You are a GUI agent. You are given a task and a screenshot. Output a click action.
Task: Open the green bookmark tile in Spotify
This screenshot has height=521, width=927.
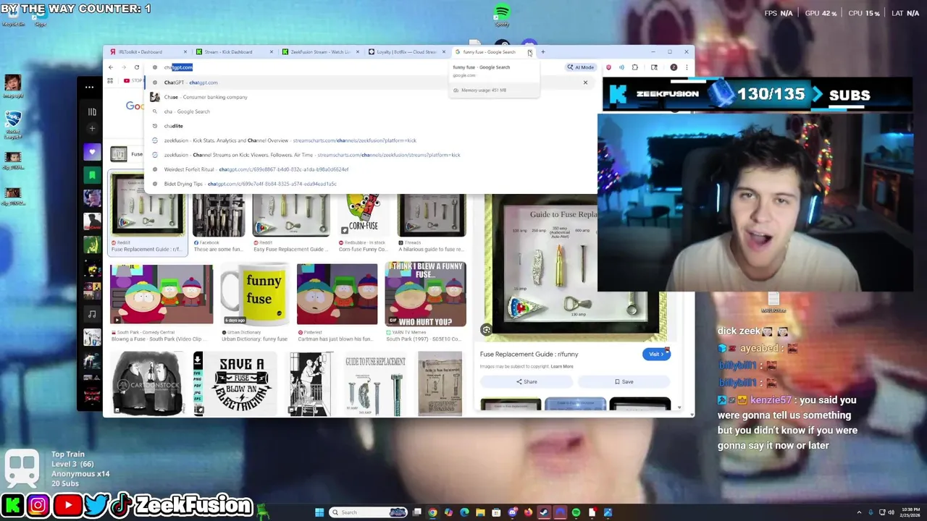(92, 175)
